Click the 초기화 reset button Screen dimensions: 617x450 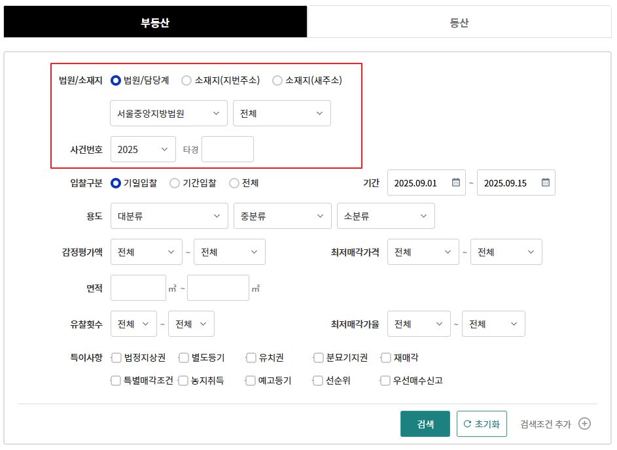click(482, 424)
